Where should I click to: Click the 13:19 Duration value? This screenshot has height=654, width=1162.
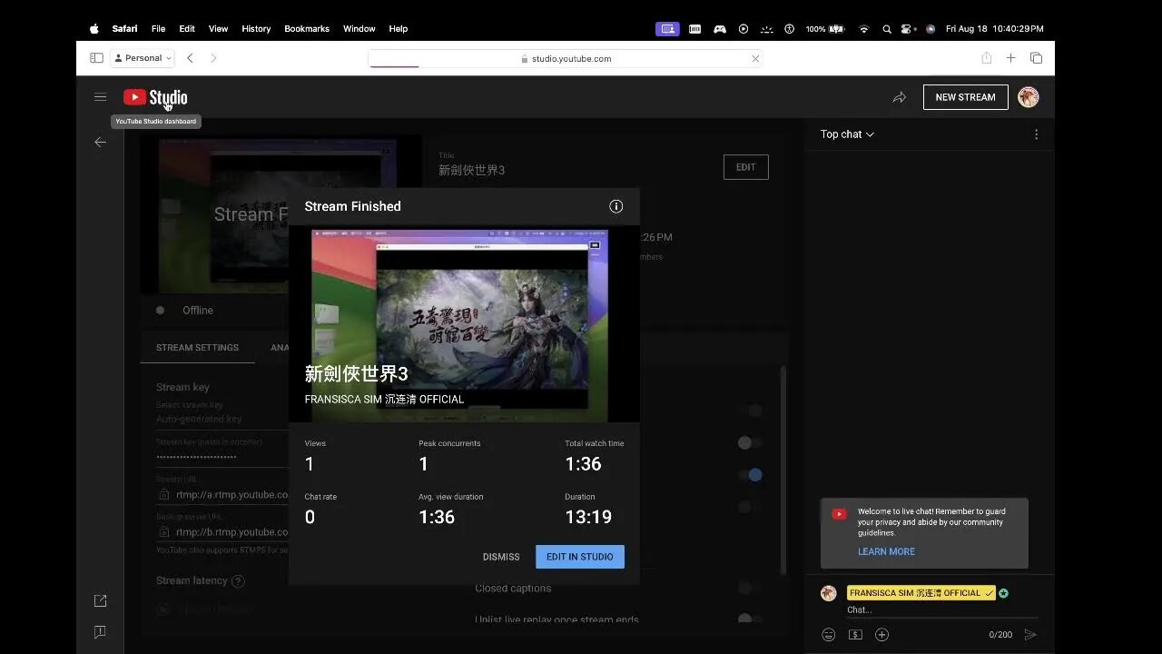[x=588, y=517]
